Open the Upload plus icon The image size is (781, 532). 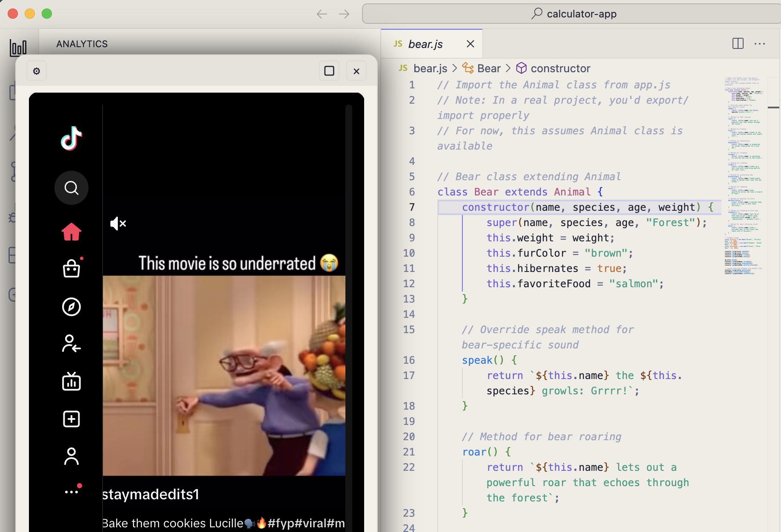pos(71,419)
